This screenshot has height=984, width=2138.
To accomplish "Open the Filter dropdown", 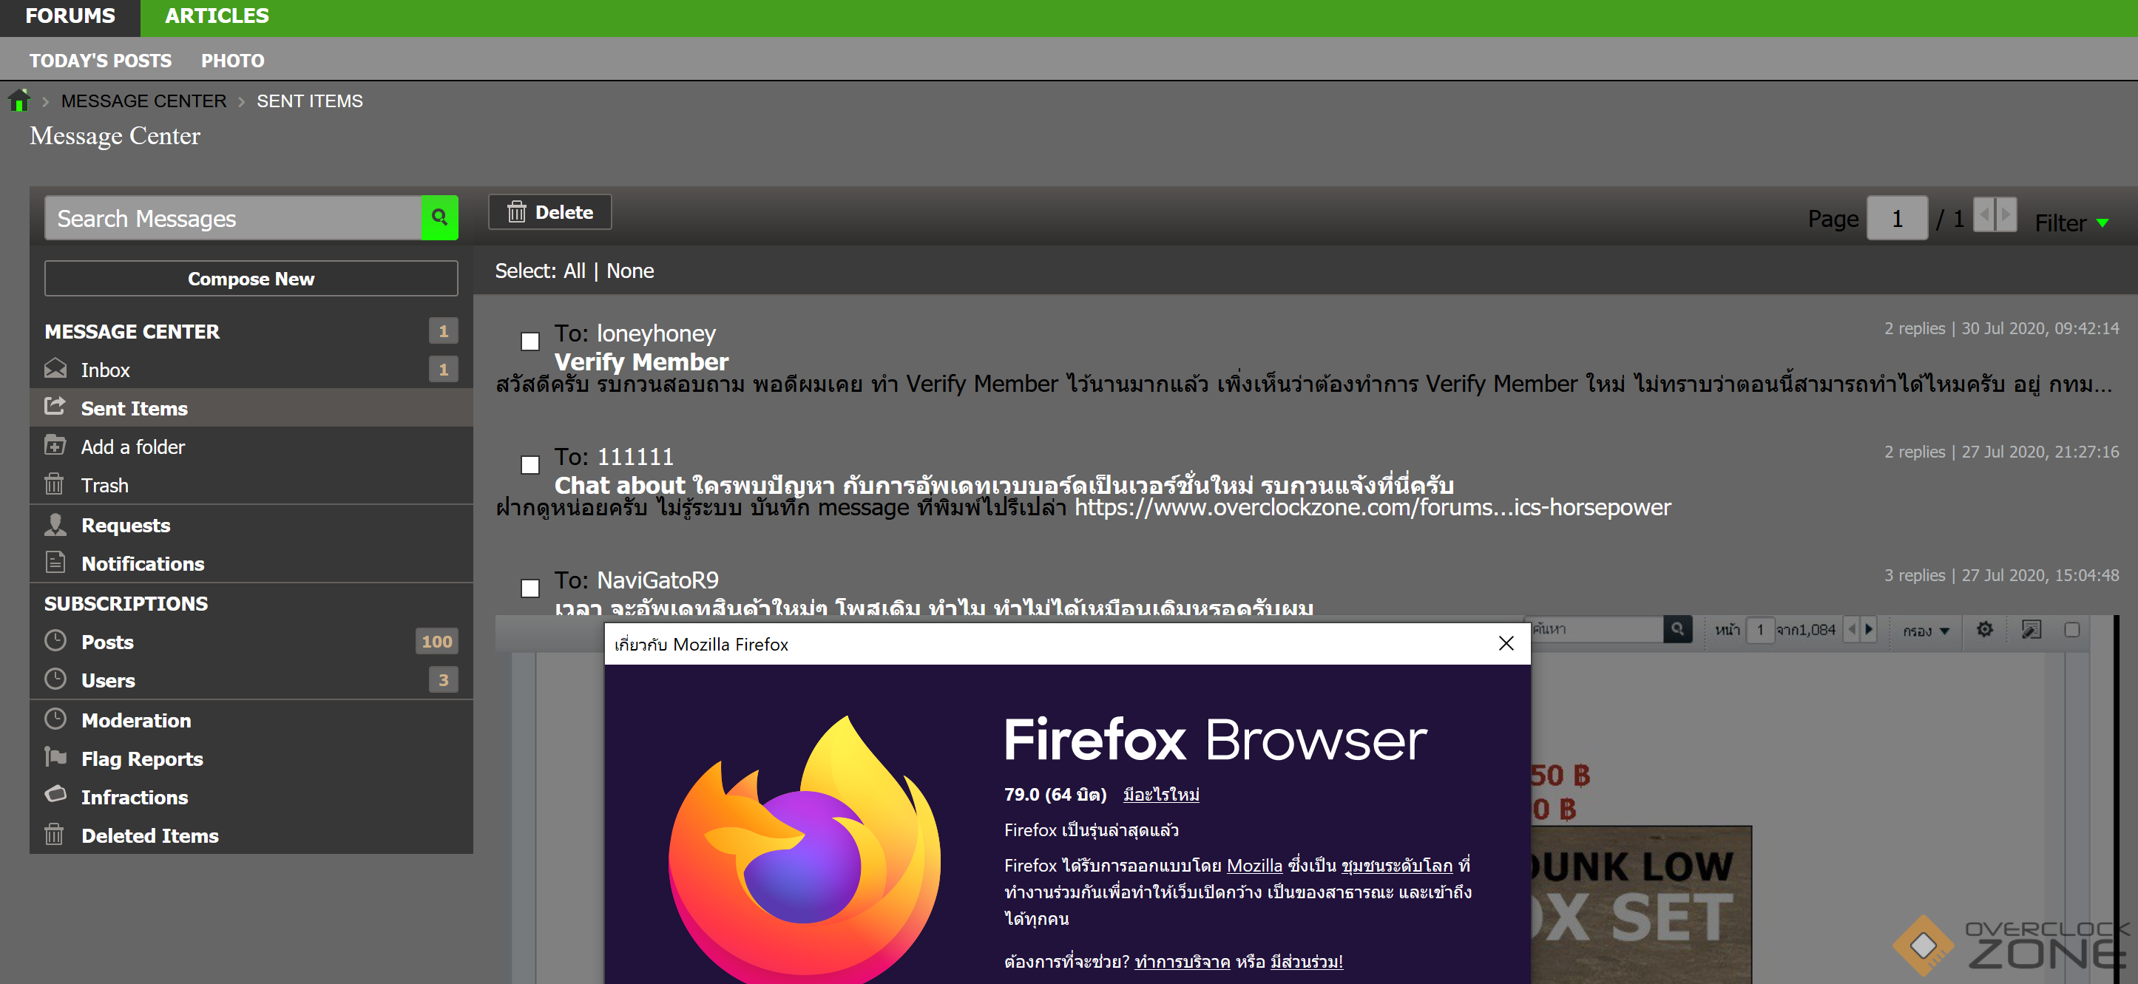I will [x=2071, y=223].
